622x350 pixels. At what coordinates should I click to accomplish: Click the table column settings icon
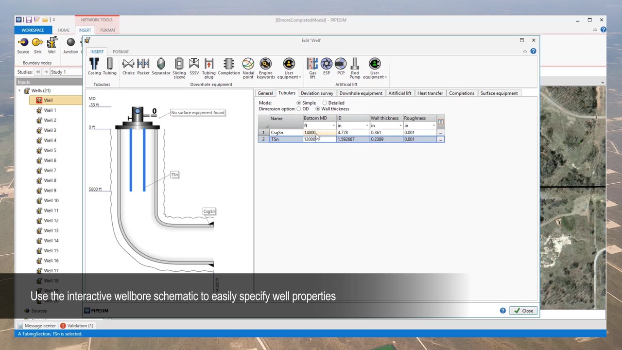[x=441, y=122]
